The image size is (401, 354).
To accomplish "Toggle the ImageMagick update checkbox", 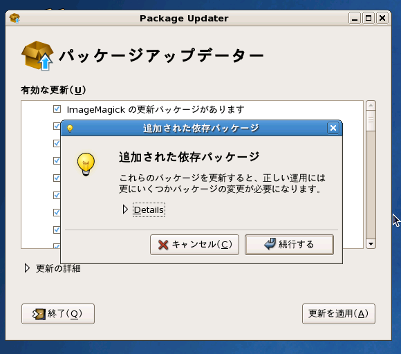I will (57, 109).
